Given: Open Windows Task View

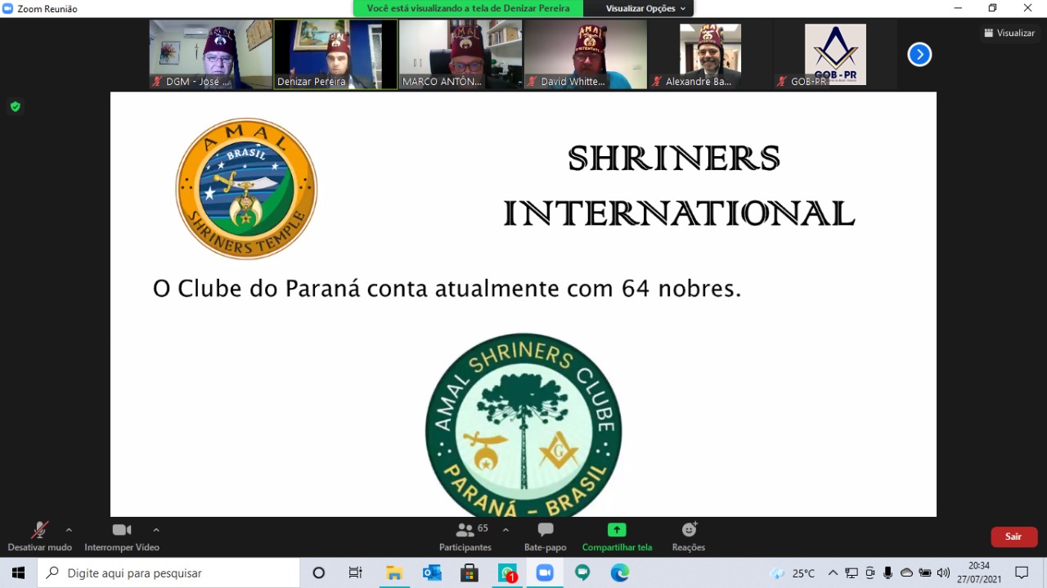Looking at the screenshot, I should (x=356, y=572).
